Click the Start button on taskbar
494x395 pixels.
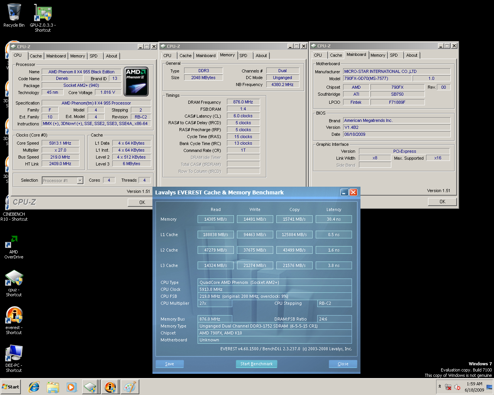tap(11, 387)
